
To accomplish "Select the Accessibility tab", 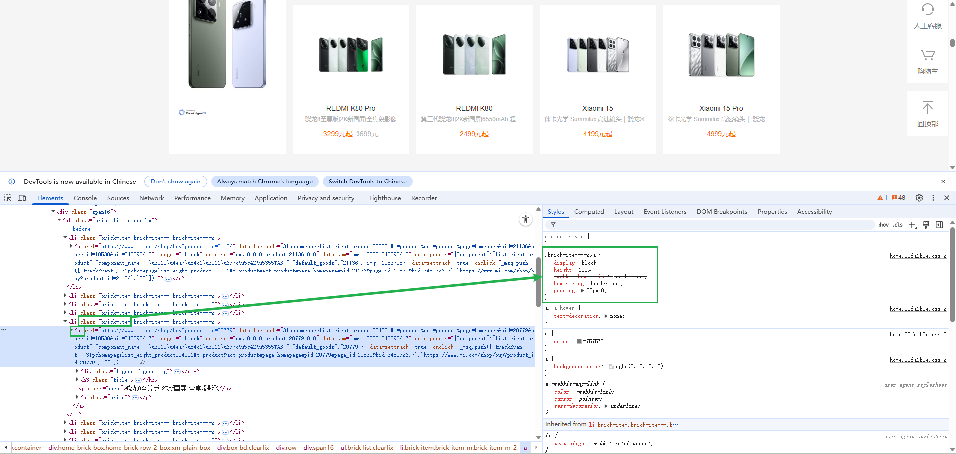I will pos(814,212).
